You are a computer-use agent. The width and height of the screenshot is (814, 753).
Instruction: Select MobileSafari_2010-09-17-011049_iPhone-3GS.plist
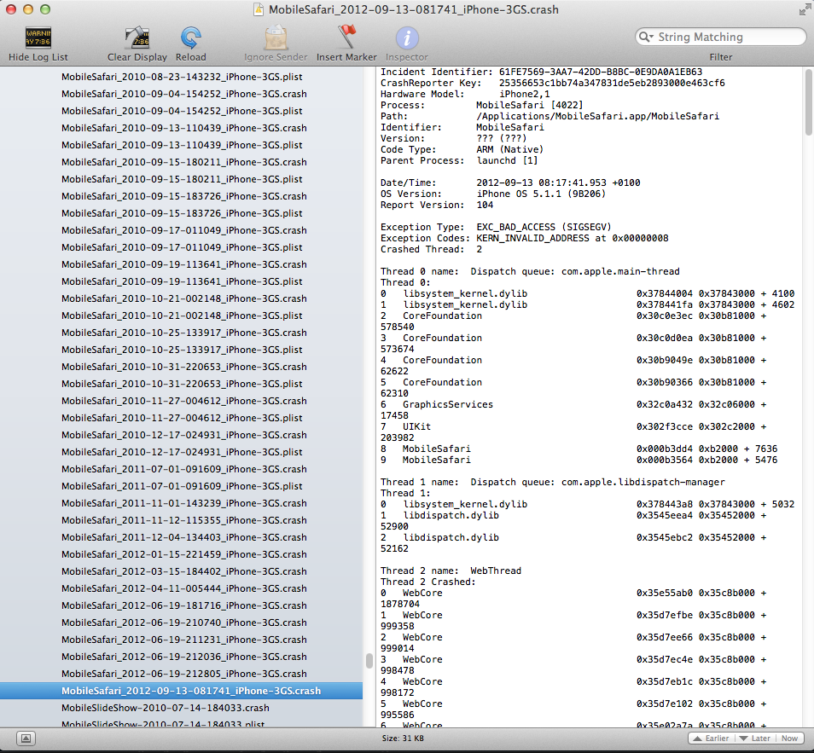pyautogui.click(x=182, y=247)
